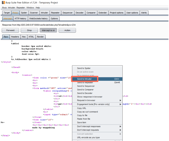Expand Don't intercept requests submenu arrow

click(120, 130)
